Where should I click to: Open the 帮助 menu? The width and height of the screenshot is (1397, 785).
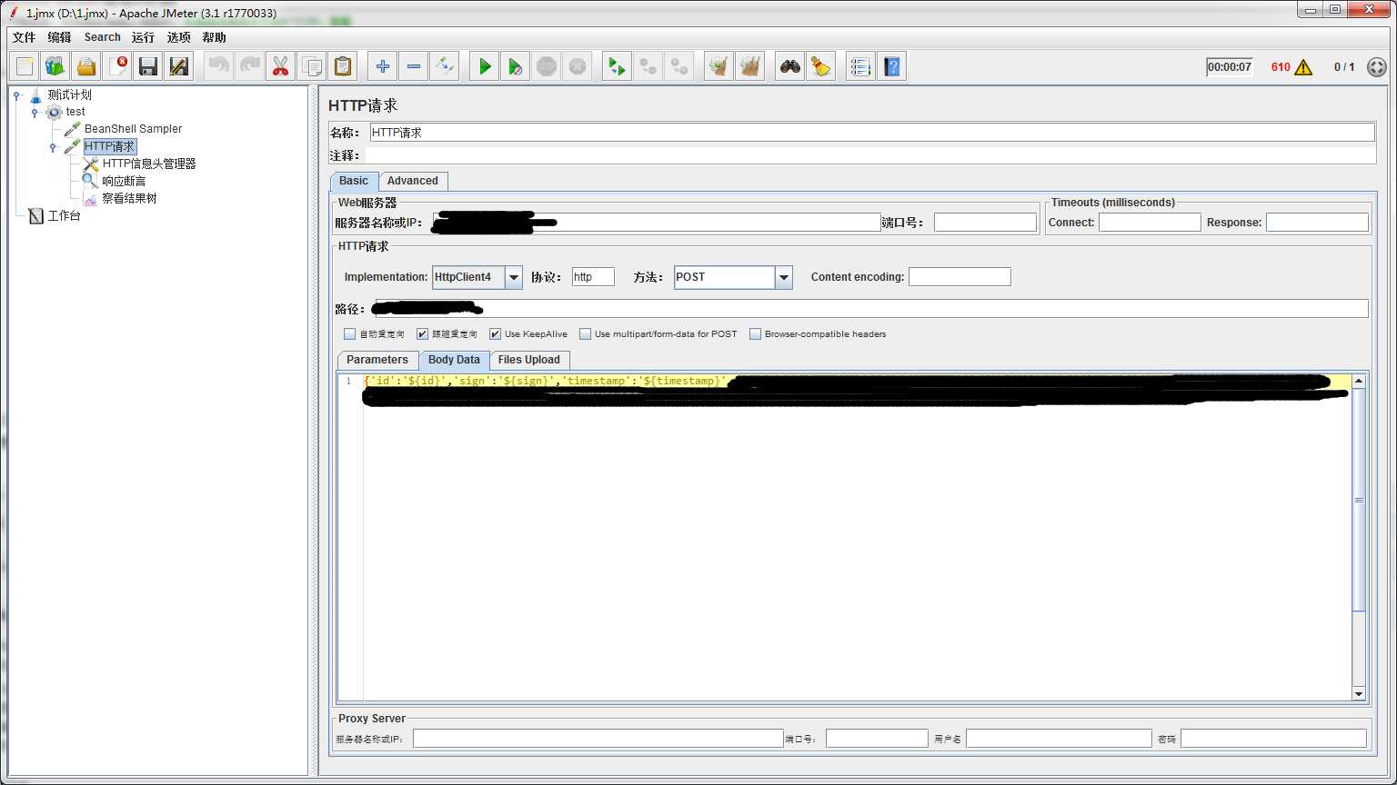tap(214, 37)
